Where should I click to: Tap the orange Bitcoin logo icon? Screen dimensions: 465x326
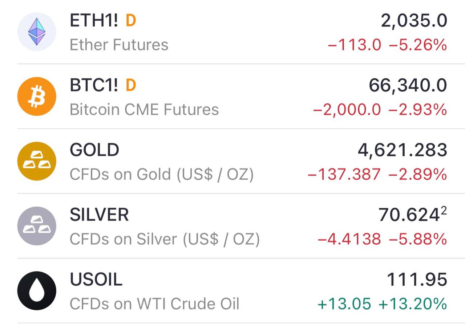37,97
